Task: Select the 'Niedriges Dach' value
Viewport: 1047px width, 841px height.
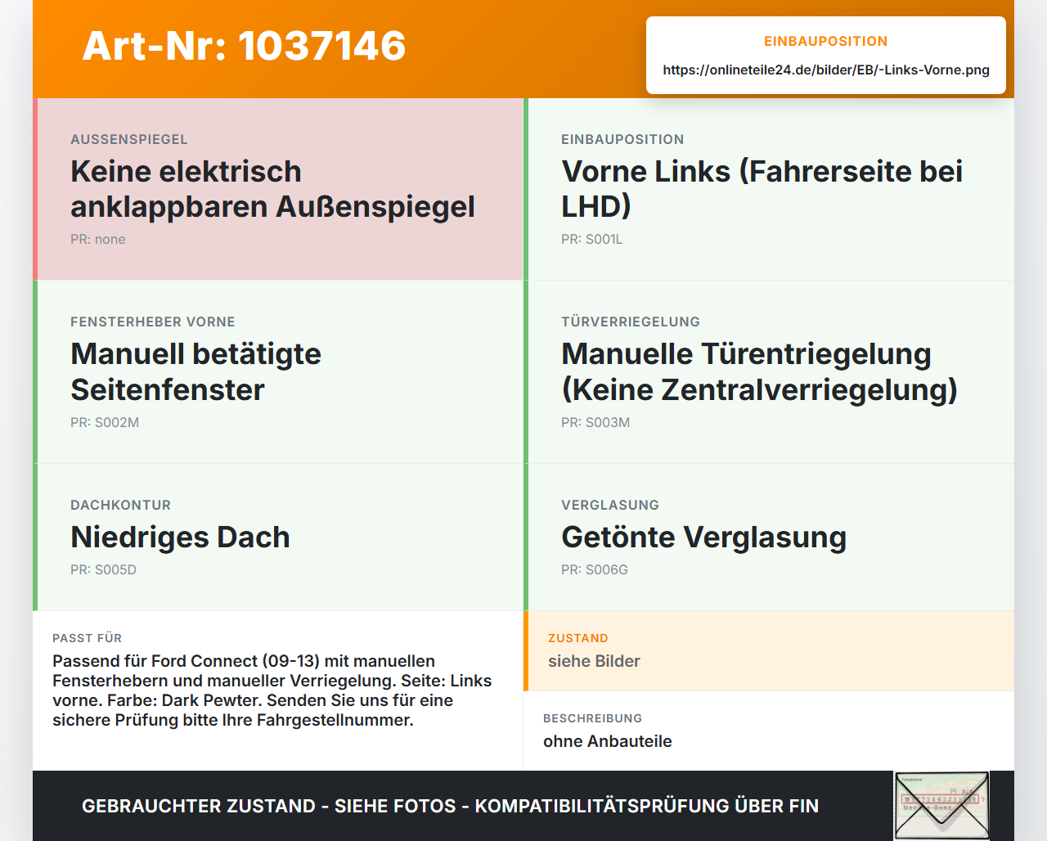Action: pyautogui.click(x=180, y=537)
